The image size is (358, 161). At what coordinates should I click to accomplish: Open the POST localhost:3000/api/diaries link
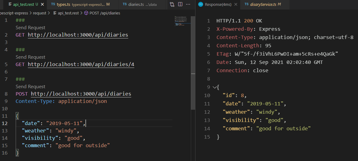click(81, 94)
